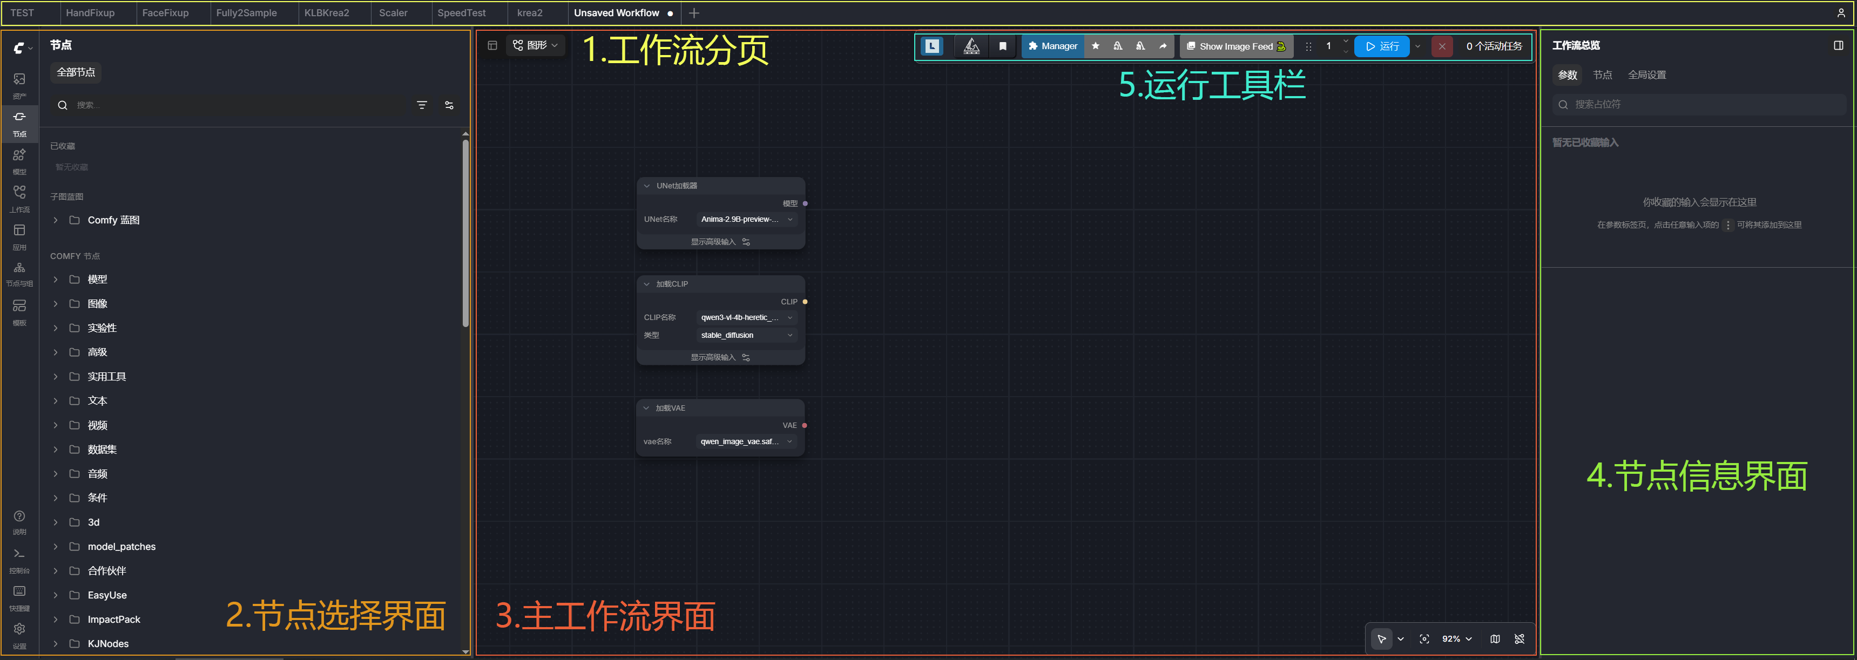
Task: Switch to the SpeedTest workflow tab
Action: tap(461, 13)
